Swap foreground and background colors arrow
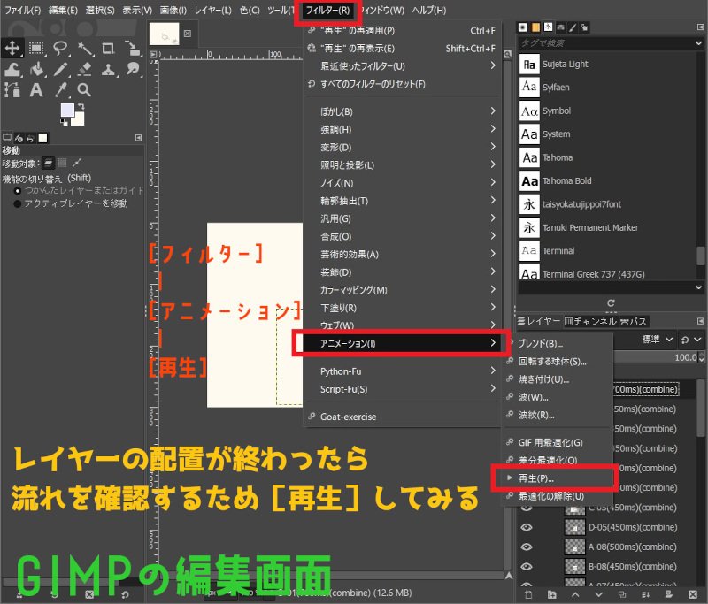 (x=81, y=106)
